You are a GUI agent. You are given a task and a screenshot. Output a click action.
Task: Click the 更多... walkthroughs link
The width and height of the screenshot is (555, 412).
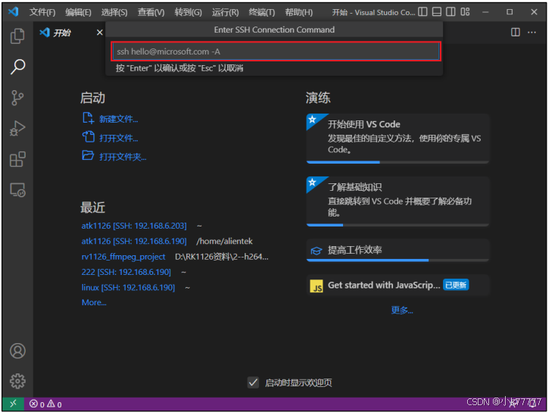click(402, 311)
